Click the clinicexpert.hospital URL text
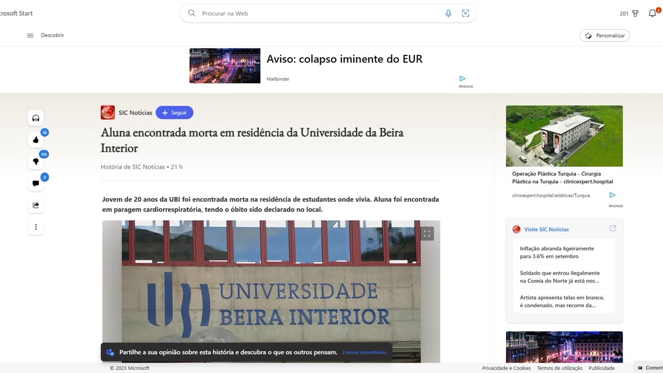Image resolution: width=663 pixels, height=373 pixels. (x=551, y=195)
